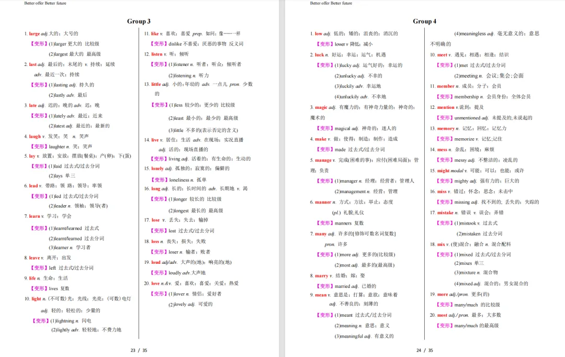Select the word "(4)unluckily"
The width and height of the screenshot is (565, 357).
347,97
